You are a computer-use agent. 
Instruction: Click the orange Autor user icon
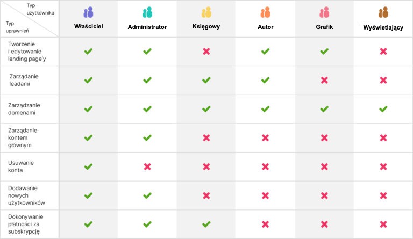[x=265, y=12]
